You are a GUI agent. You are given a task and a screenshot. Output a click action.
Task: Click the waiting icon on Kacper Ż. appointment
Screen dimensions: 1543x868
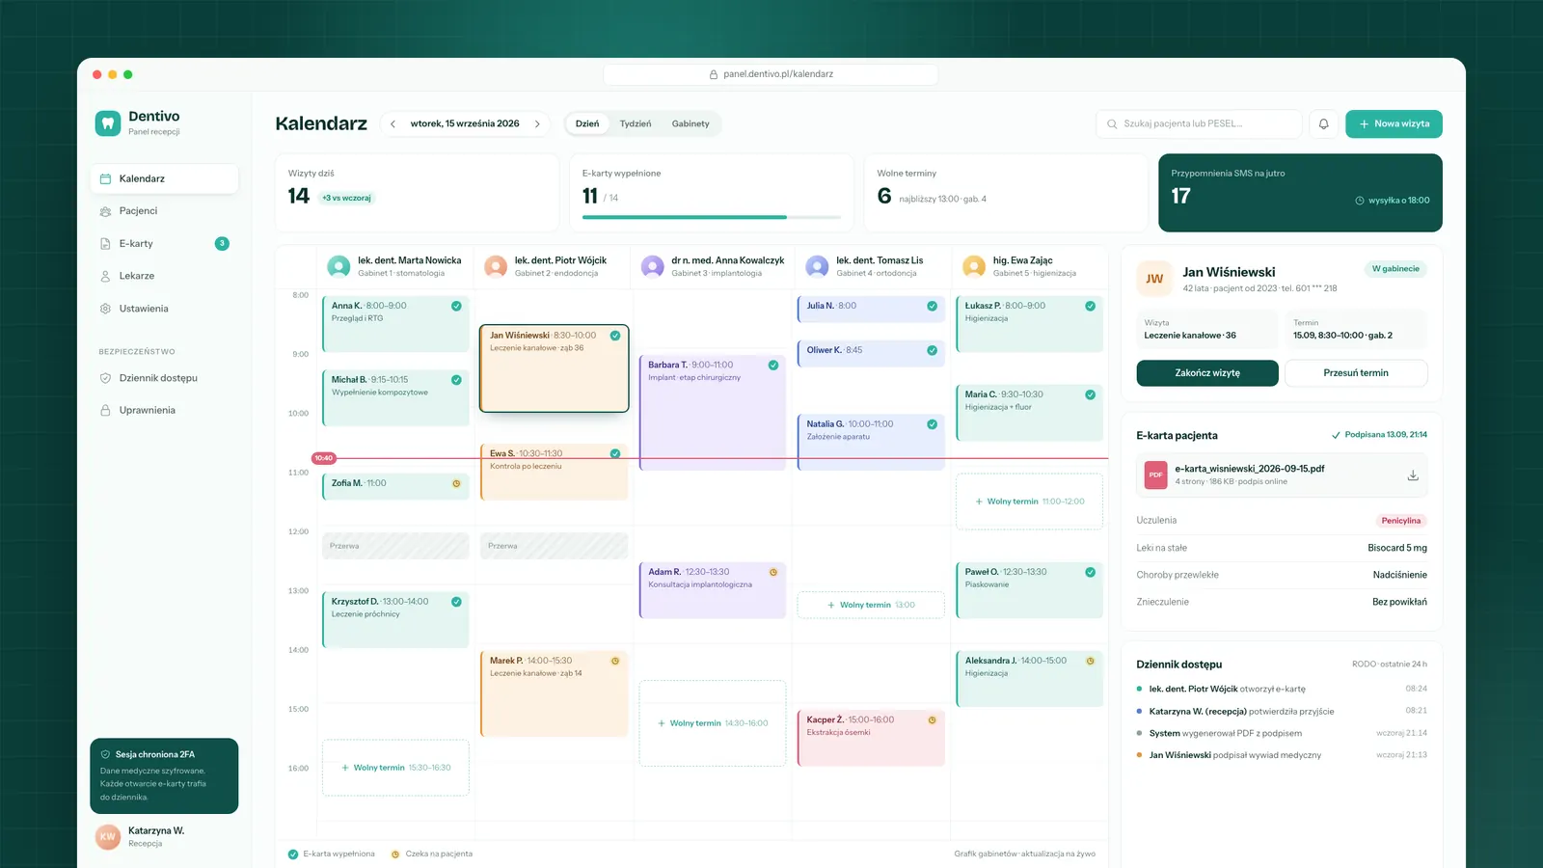click(932, 719)
